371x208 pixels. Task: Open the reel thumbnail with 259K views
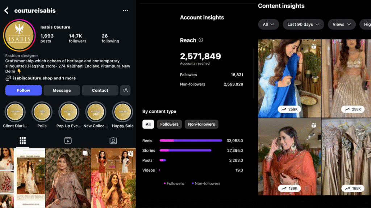289,78
